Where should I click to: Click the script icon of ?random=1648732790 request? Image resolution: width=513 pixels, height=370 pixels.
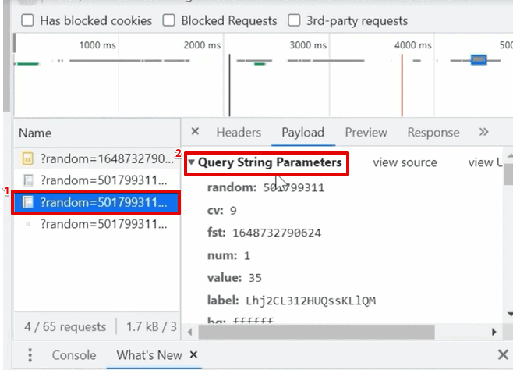click(x=28, y=158)
